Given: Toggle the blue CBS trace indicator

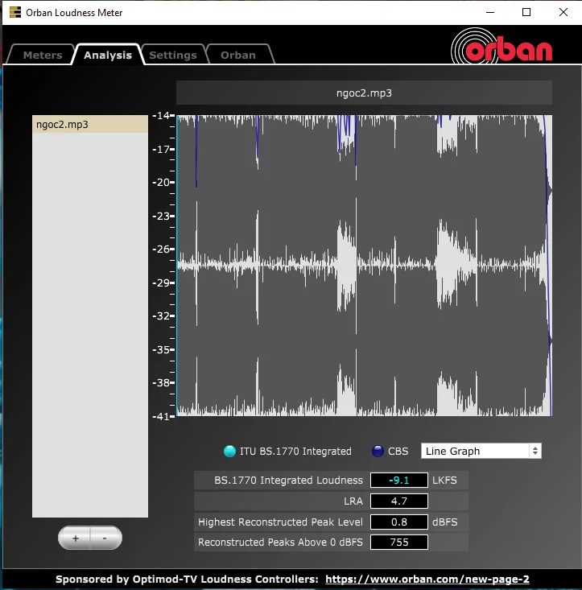Looking at the screenshot, I should coord(378,451).
